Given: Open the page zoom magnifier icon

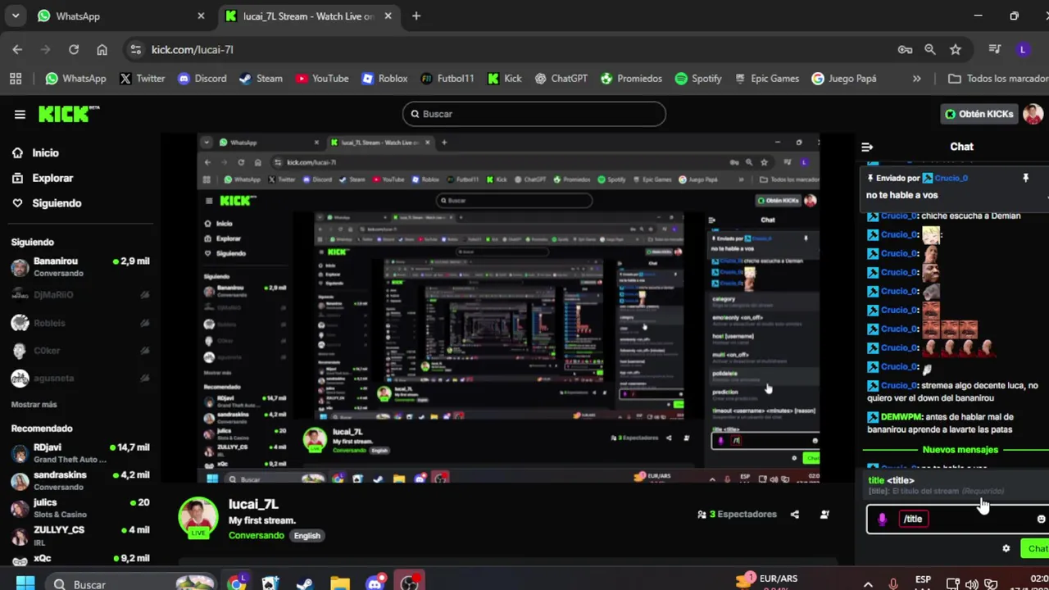Looking at the screenshot, I should (930, 49).
